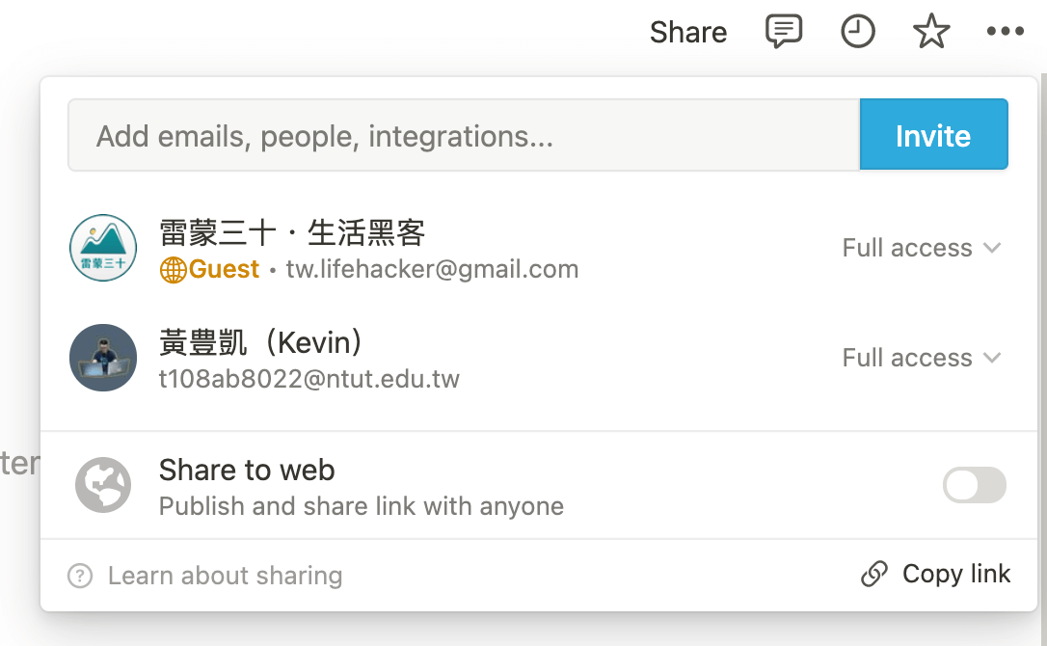Open the three-dot more options menu
Image resolution: width=1047 pixels, height=646 pixels.
click(1005, 31)
